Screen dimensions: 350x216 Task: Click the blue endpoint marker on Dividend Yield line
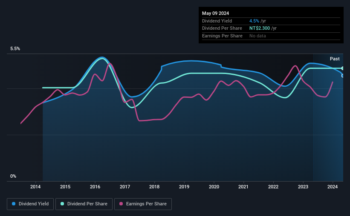click(343, 76)
